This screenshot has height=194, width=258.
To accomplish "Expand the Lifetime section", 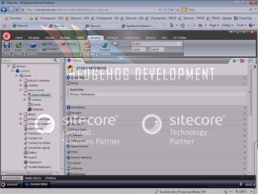I will 156,169.
